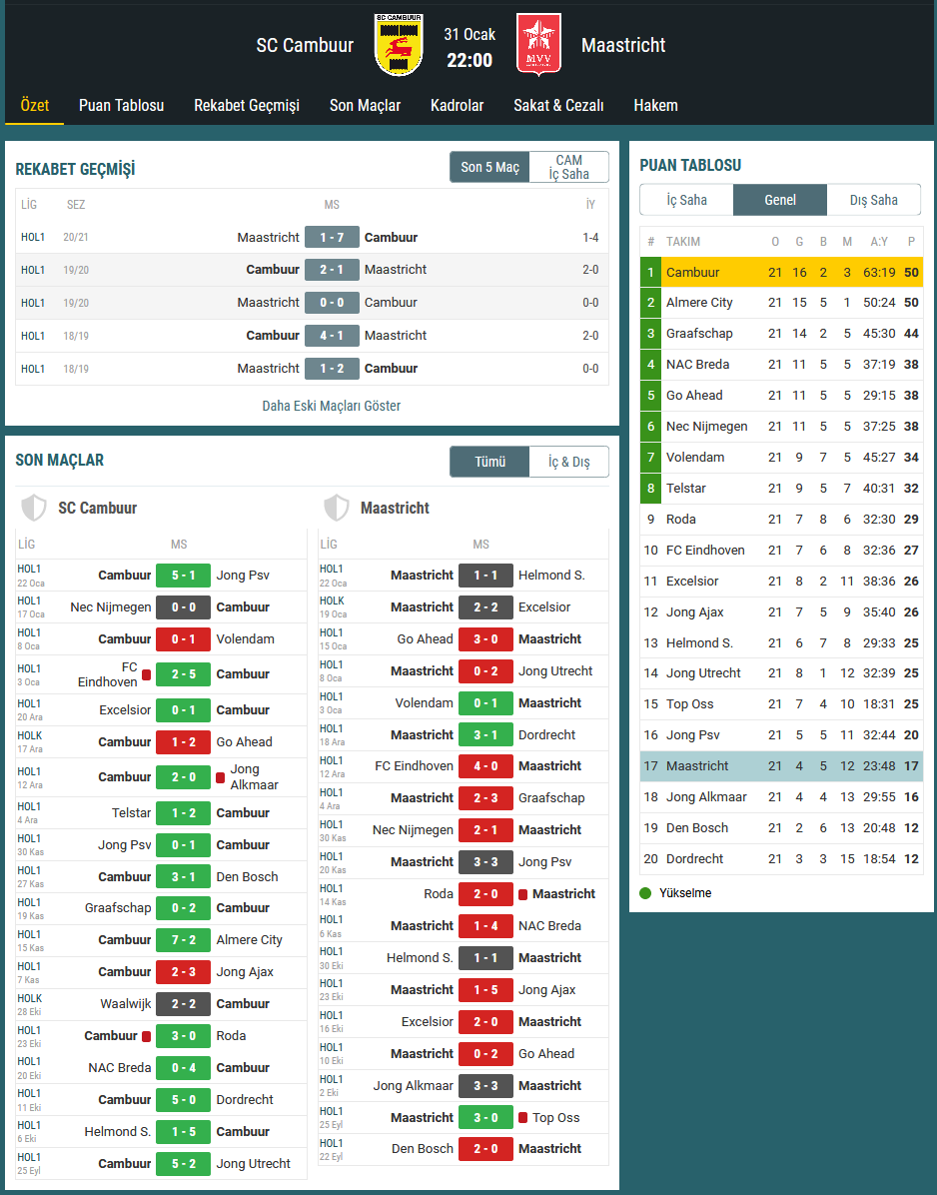Viewport: 937px width, 1195px height.
Task: Click the REKABET GEÇMİŞİ section heading
Action: (75, 169)
